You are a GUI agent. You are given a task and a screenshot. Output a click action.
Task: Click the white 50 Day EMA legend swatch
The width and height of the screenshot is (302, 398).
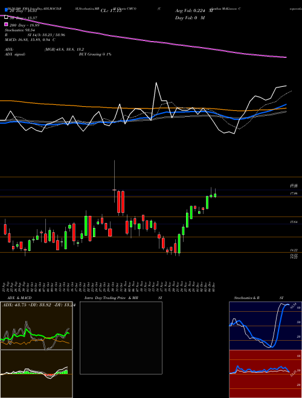click(x=6, y=17)
